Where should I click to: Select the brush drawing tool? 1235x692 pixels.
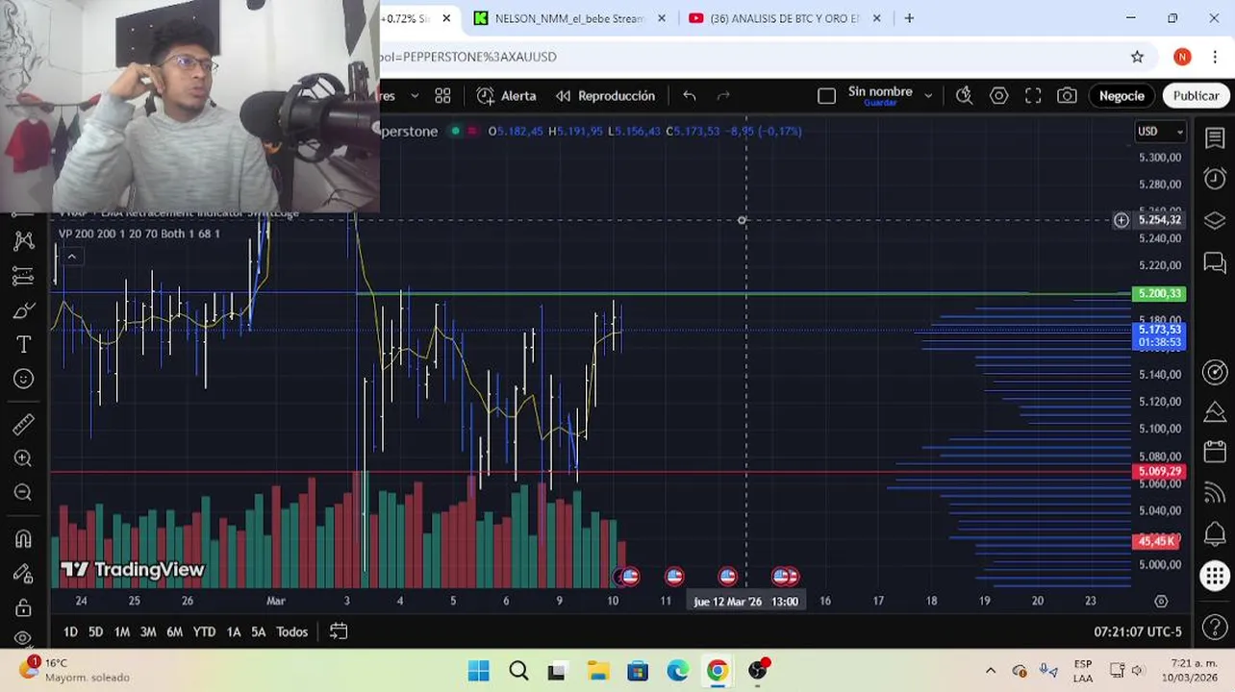tap(23, 310)
